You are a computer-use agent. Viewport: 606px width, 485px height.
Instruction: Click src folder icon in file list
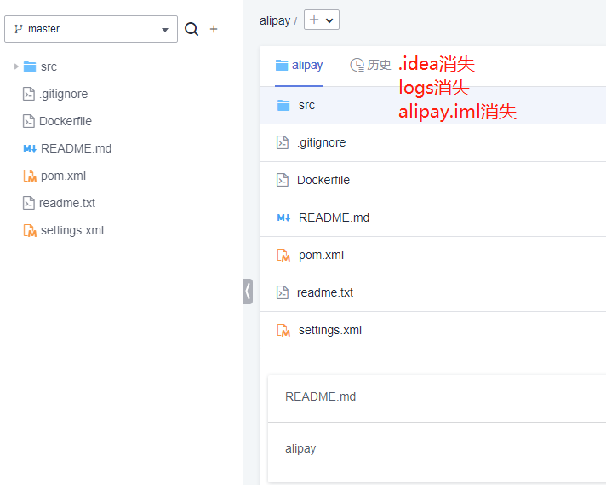(x=283, y=106)
